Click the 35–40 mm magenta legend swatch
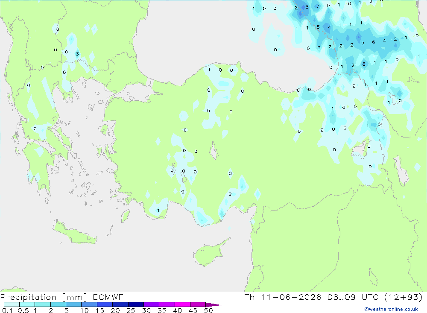The height and width of the screenshot is (313, 427). [x=167, y=304]
